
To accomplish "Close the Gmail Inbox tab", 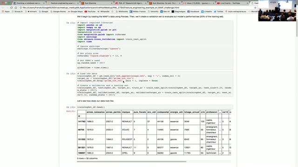I will coord(213,3).
